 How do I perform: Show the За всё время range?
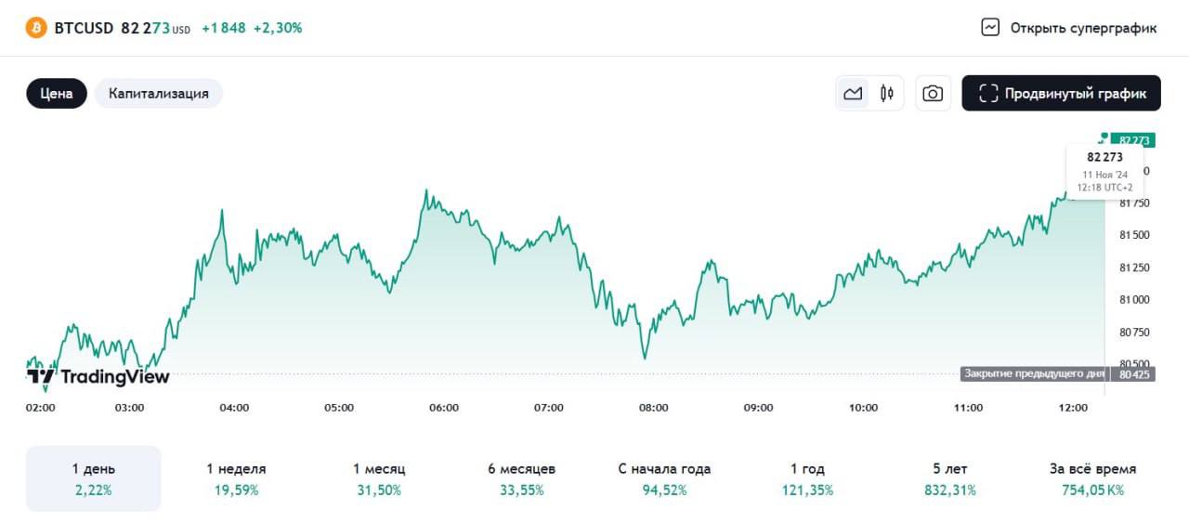pos(1092,478)
